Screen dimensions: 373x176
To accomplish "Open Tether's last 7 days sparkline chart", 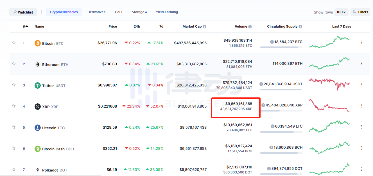I will [329, 84].
